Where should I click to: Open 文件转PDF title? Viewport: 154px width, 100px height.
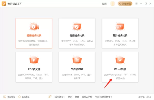(77, 69)
